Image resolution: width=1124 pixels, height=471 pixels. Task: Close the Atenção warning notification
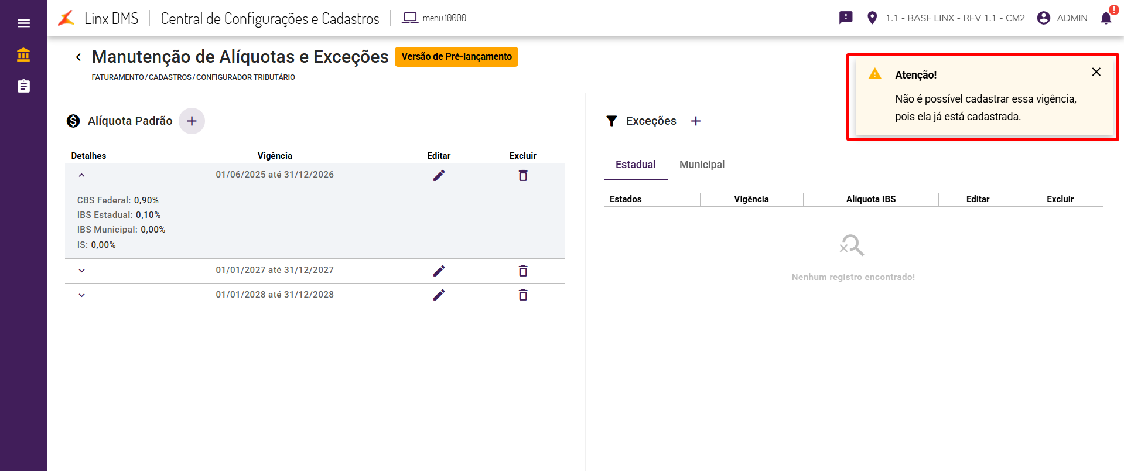click(1096, 72)
